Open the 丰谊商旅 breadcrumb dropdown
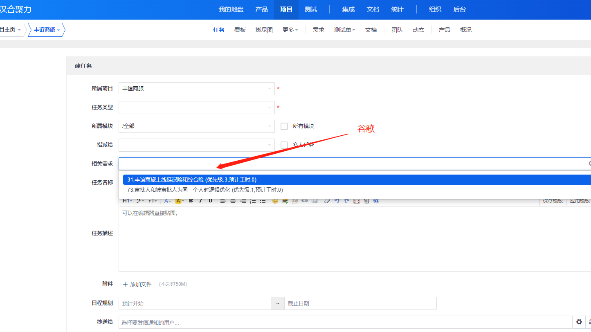591x332 pixels. pos(47,30)
